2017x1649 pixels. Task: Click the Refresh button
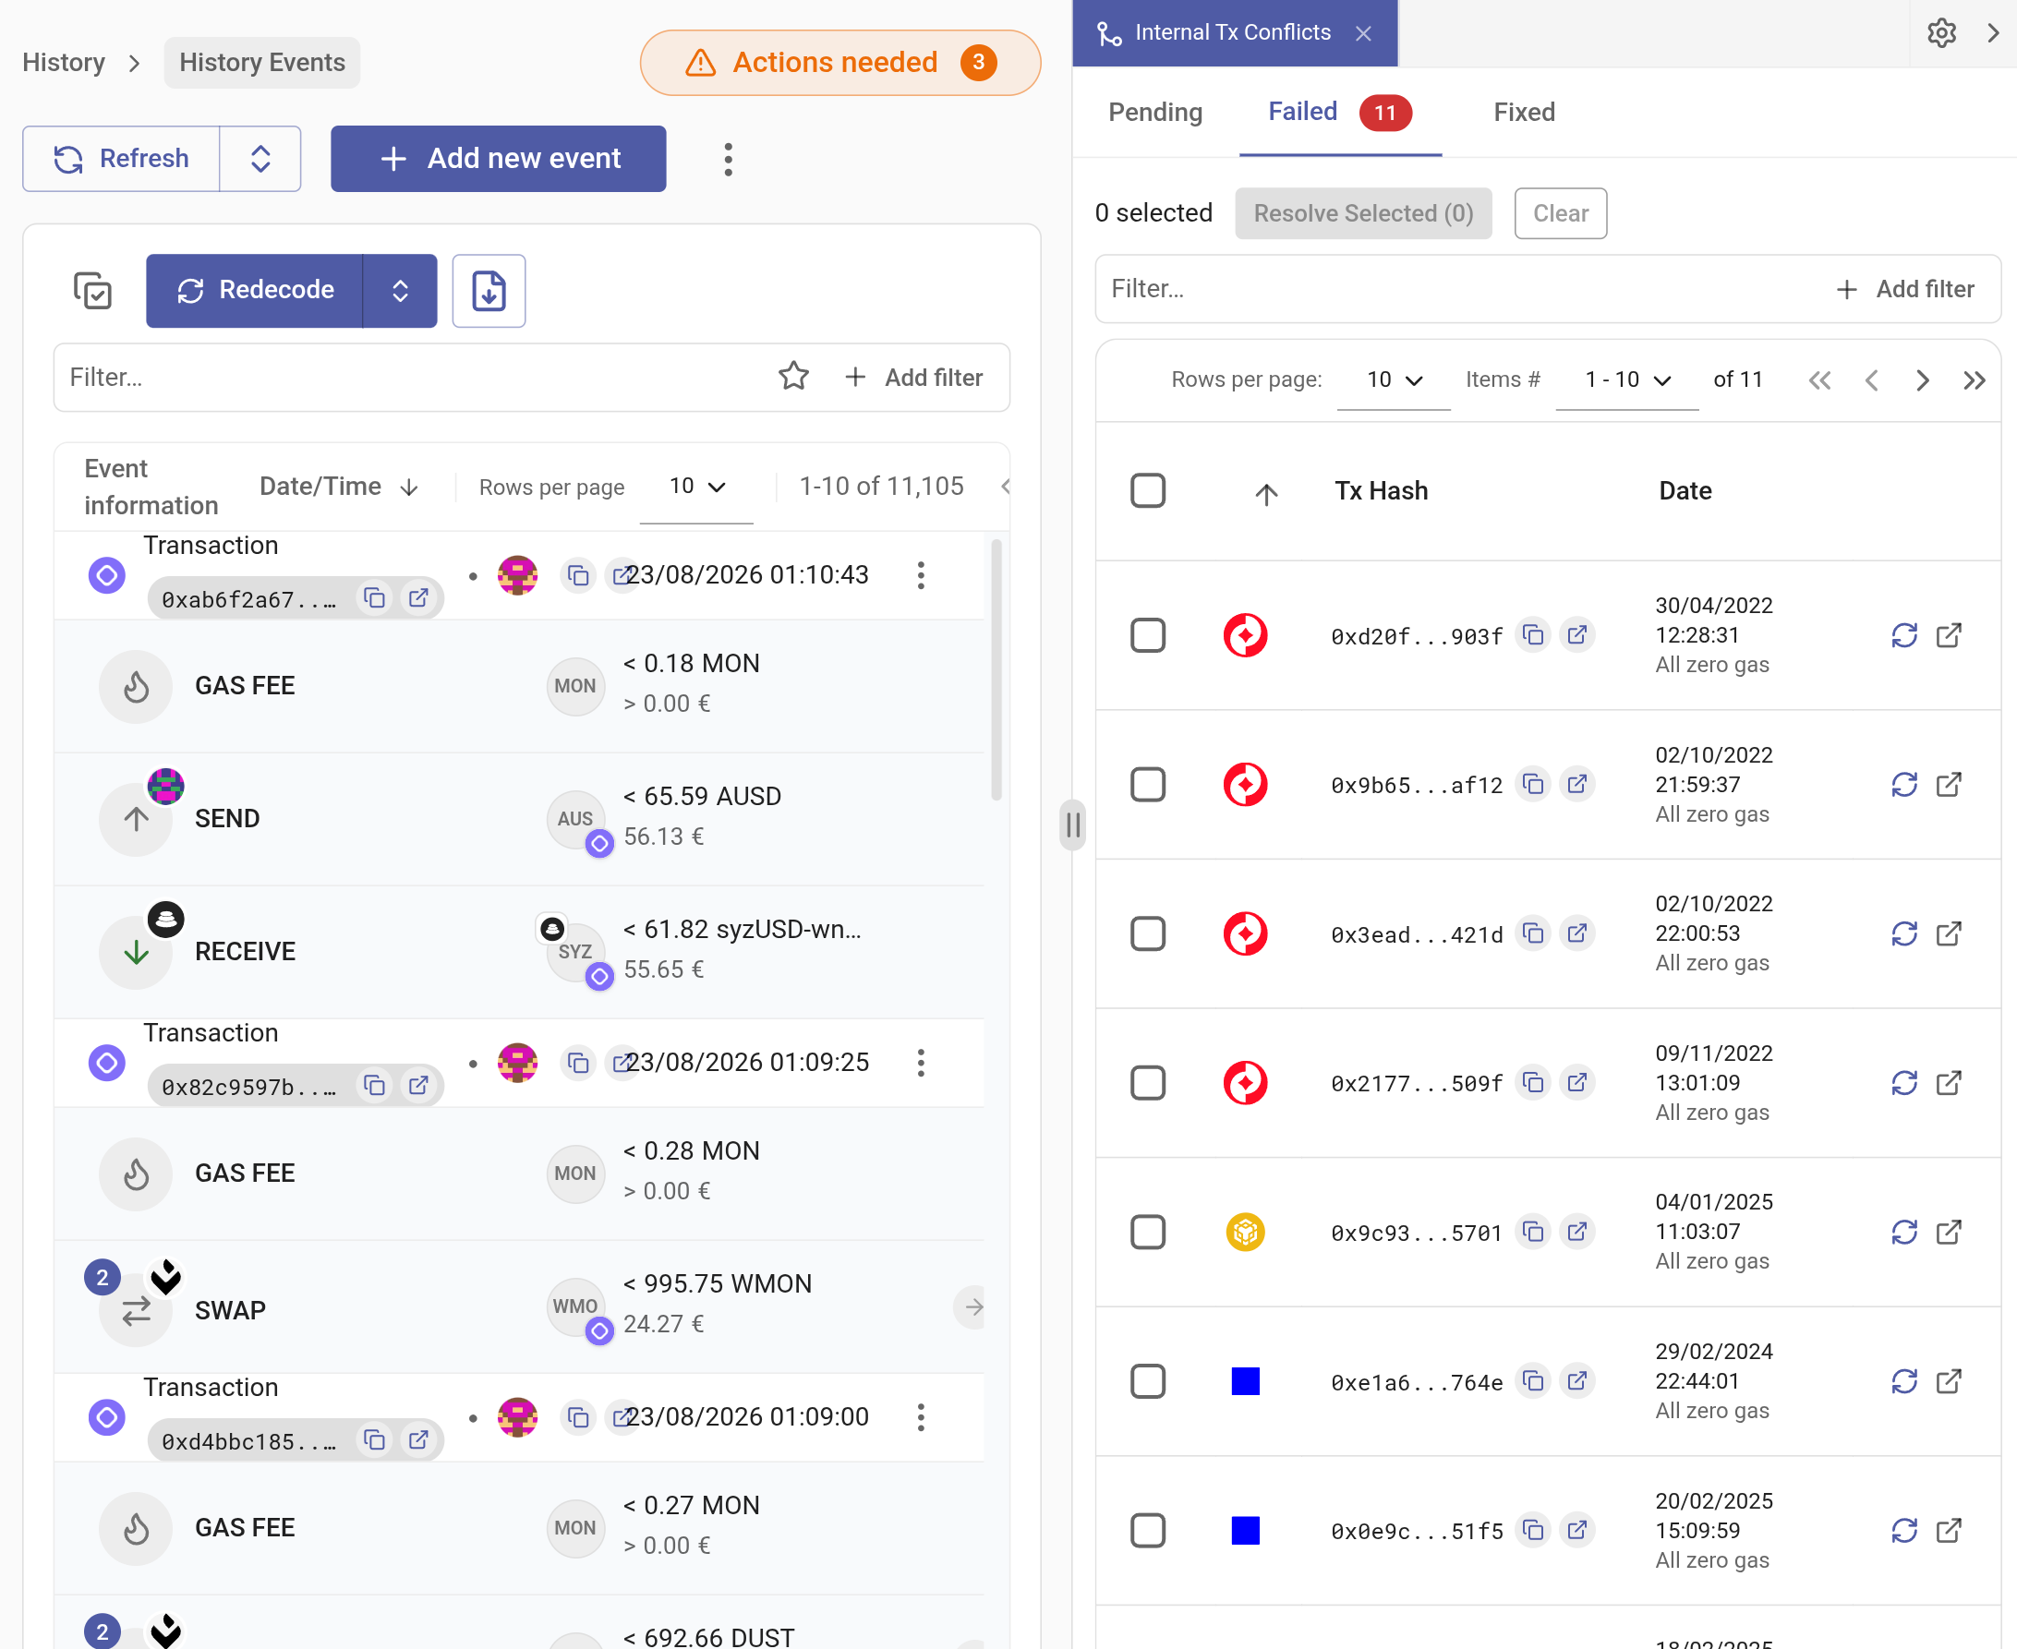point(122,159)
